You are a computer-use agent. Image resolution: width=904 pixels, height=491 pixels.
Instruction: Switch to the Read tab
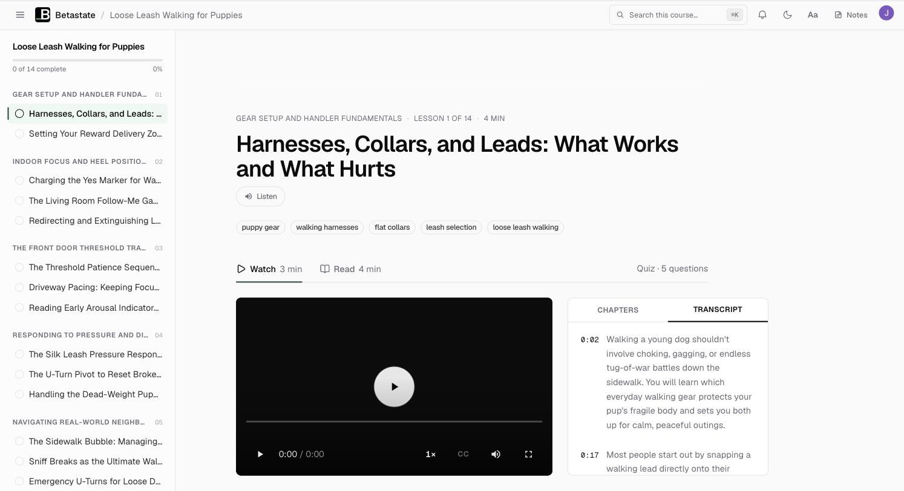(350, 269)
